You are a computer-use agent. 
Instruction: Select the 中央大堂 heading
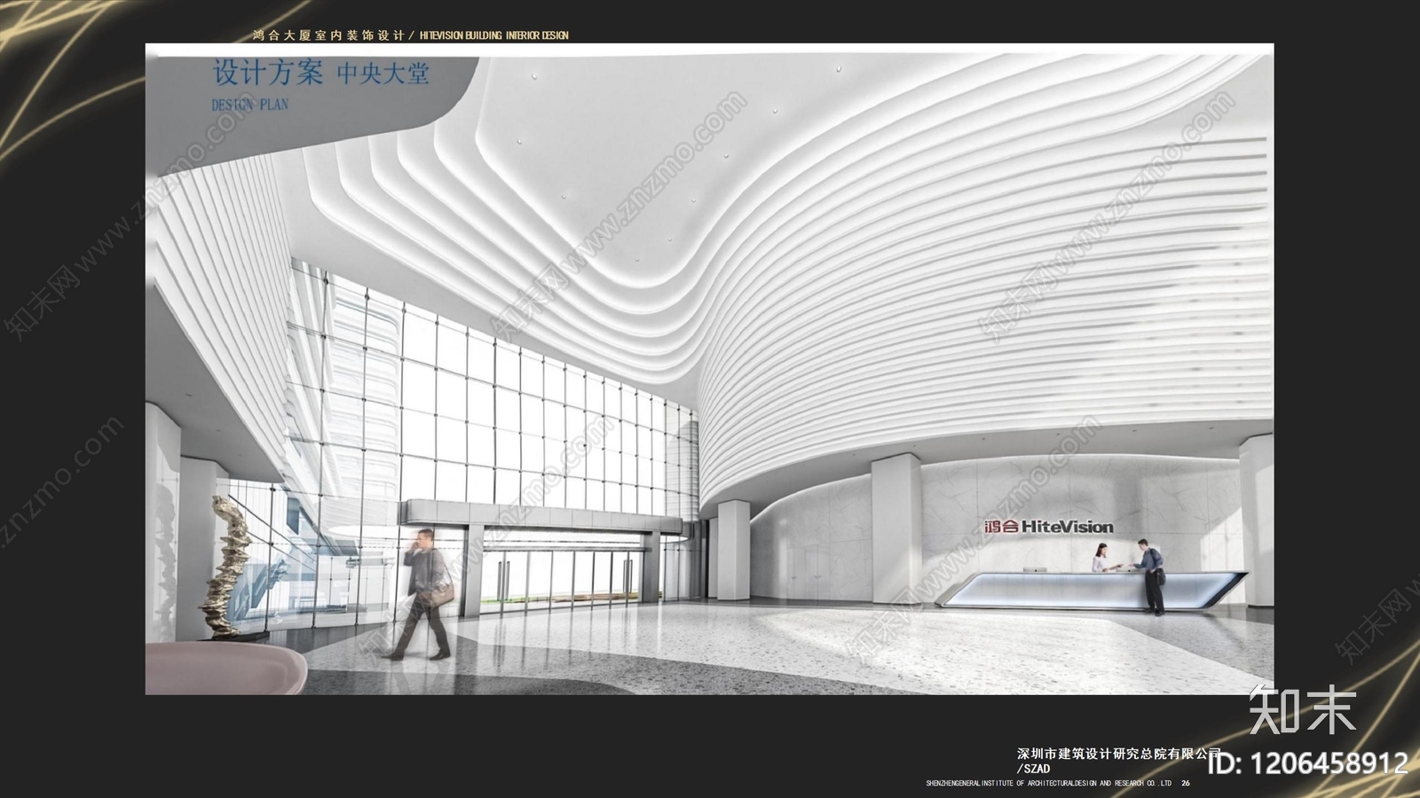(x=383, y=73)
